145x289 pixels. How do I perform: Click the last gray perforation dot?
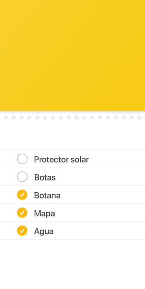pyautogui.click(x=139, y=118)
